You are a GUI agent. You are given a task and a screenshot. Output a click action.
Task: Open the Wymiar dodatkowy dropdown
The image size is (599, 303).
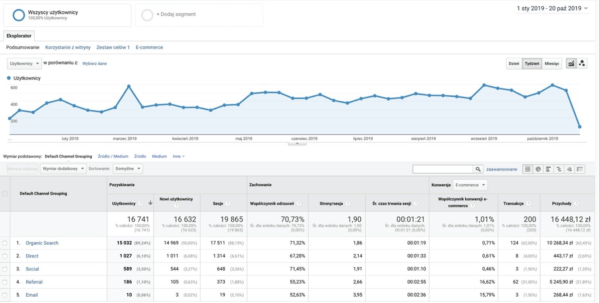[63, 169]
